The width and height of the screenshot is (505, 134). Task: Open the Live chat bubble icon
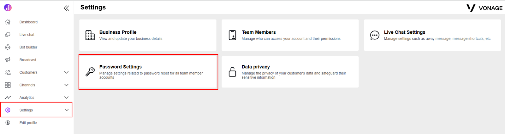tap(8, 35)
